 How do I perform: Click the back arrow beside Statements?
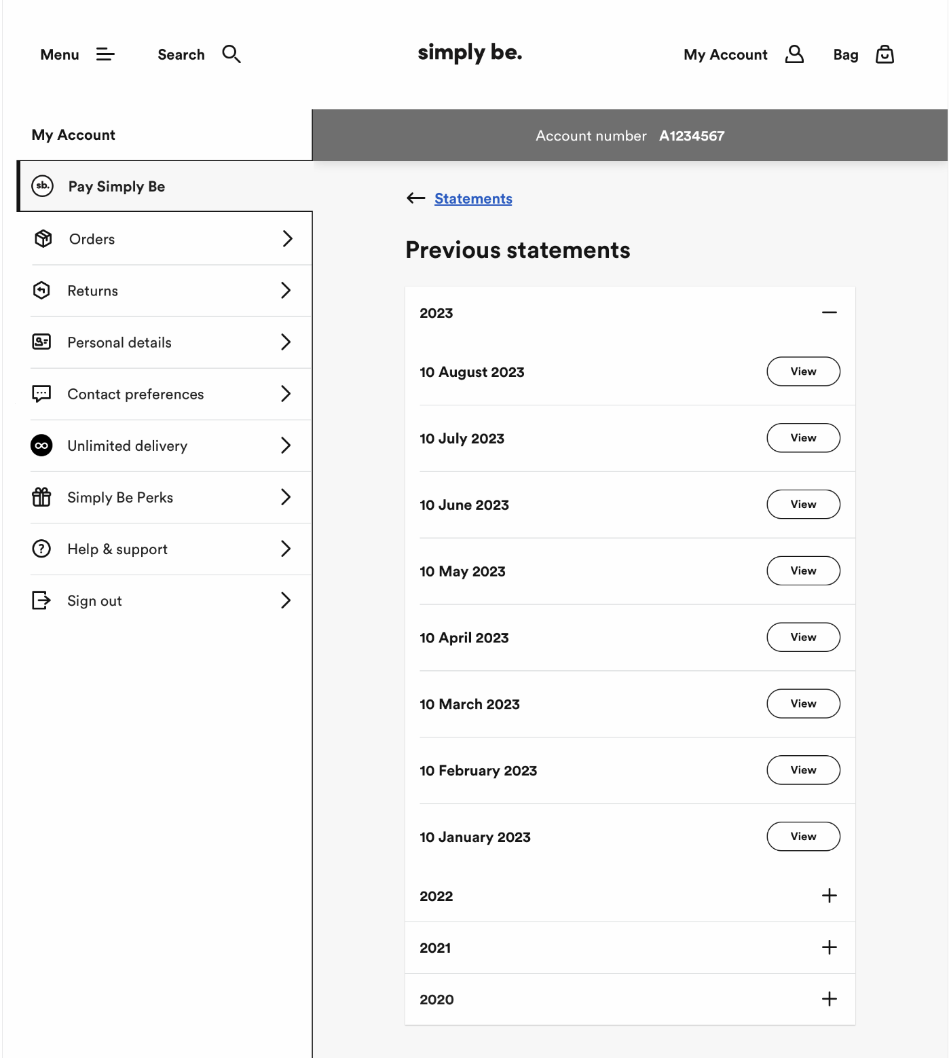(x=416, y=198)
